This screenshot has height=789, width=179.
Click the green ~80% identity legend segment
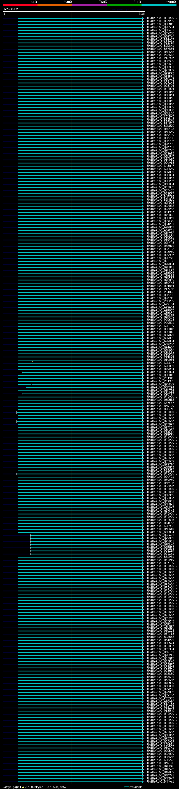124,5
